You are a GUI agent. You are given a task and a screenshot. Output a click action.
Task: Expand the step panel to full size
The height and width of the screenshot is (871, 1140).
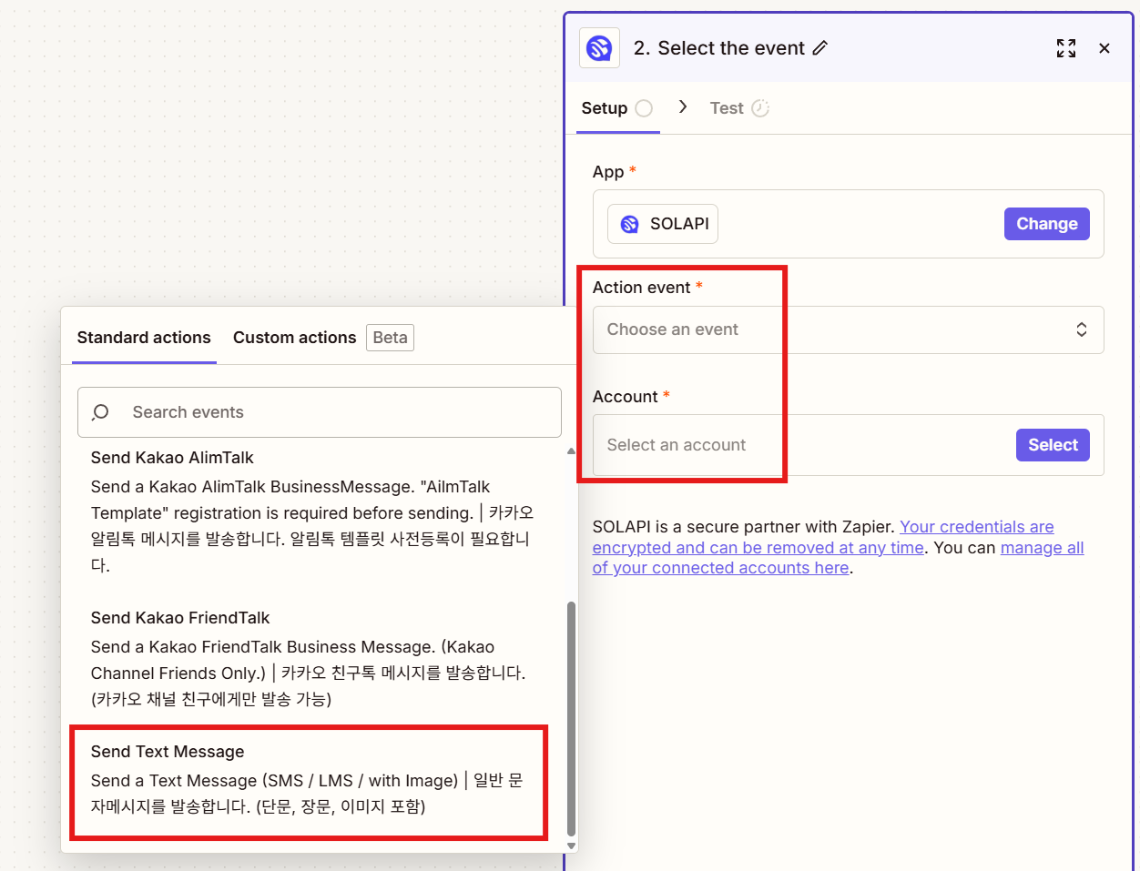[1066, 48]
